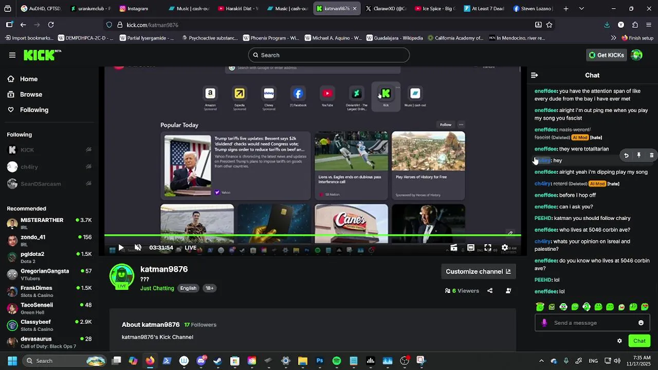This screenshot has height=370, width=658.
Task: Open Following in the sidebar
Action: point(28,110)
